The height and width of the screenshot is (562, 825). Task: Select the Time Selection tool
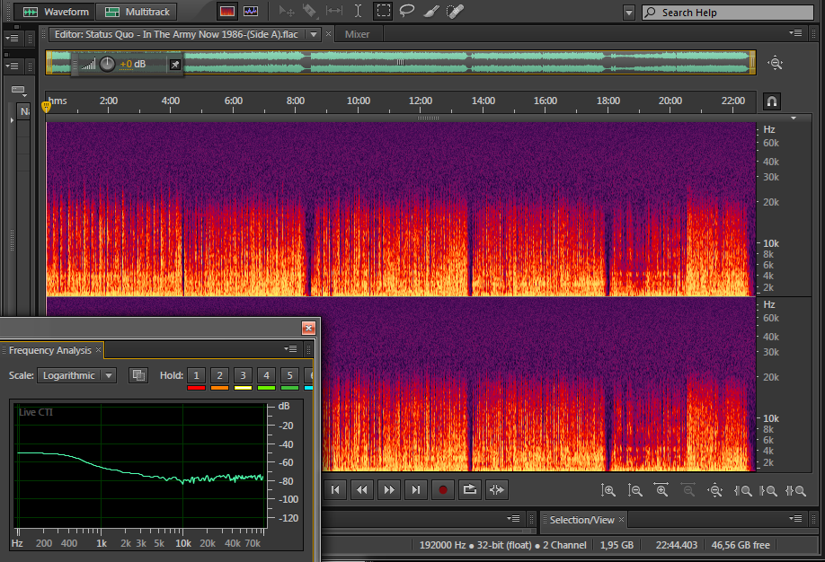click(x=359, y=11)
